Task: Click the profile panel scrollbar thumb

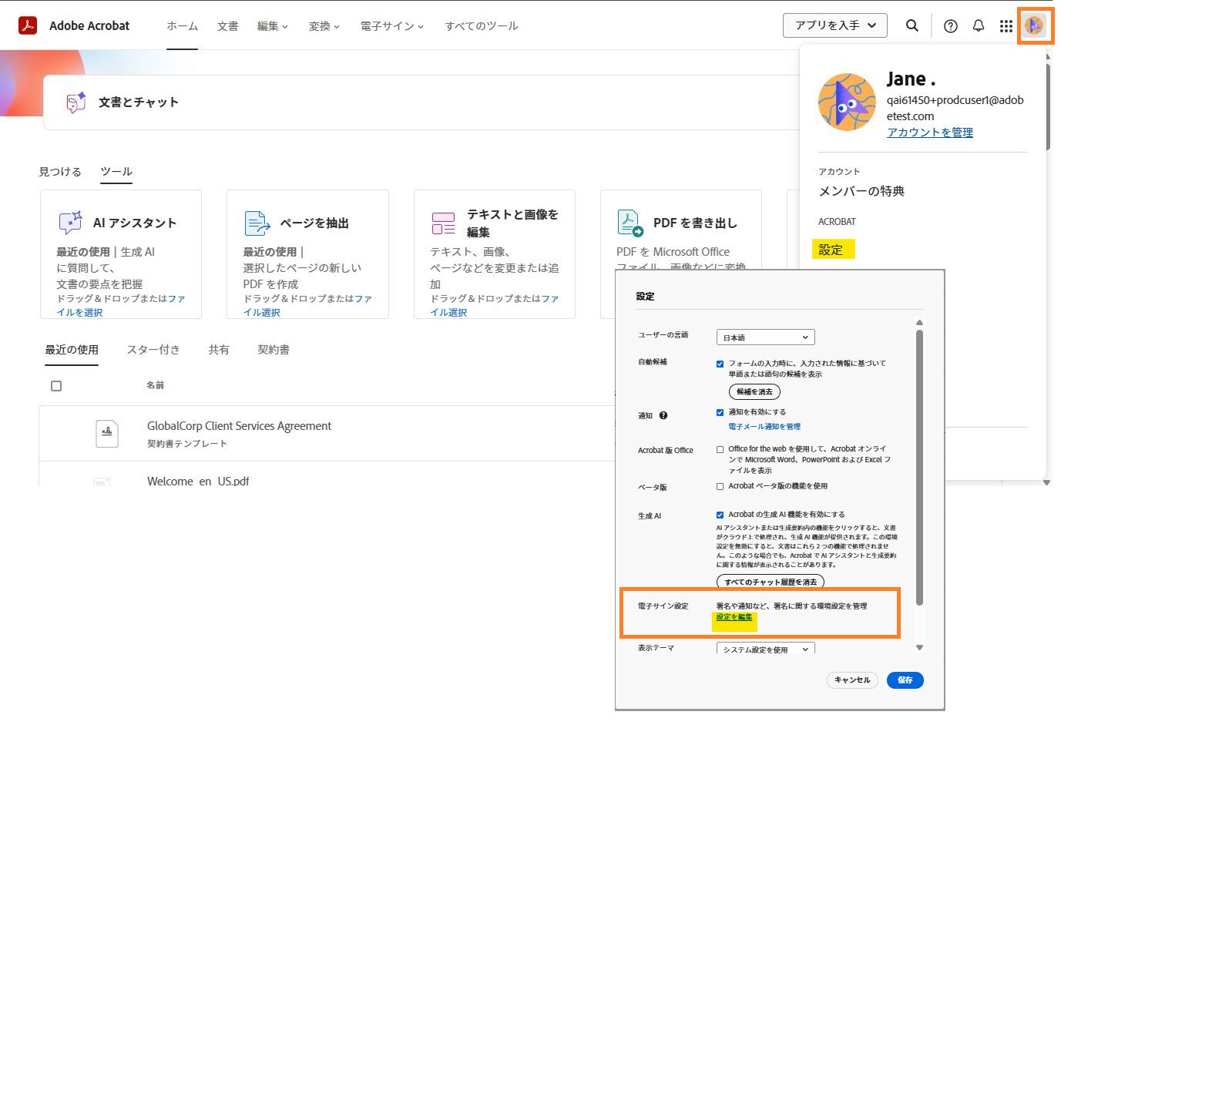Action: click(x=1048, y=106)
